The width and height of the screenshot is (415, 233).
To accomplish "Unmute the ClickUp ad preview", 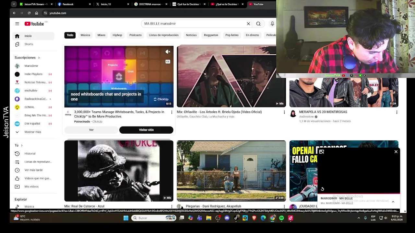I will click(168, 52).
